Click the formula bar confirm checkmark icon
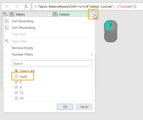Viewport: 143px width, 120px height. (x=17, y=6)
